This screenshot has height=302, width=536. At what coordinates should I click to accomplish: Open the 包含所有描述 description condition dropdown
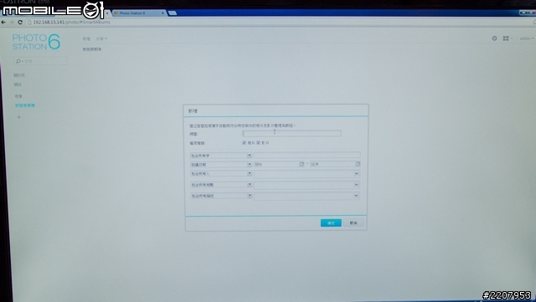pos(221,196)
